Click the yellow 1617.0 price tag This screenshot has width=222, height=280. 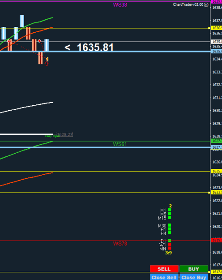click(217, 272)
